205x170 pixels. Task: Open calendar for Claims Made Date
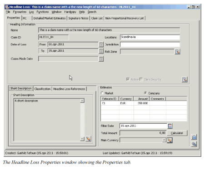(101, 59)
